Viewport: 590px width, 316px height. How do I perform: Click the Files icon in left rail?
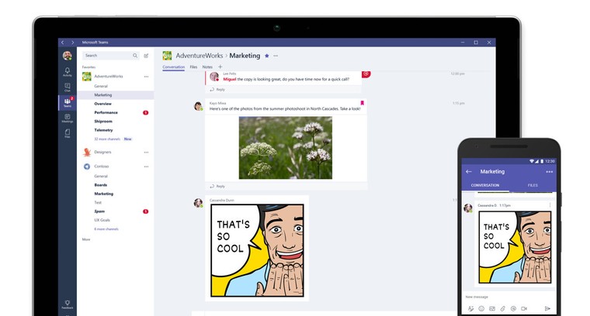tap(68, 134)
